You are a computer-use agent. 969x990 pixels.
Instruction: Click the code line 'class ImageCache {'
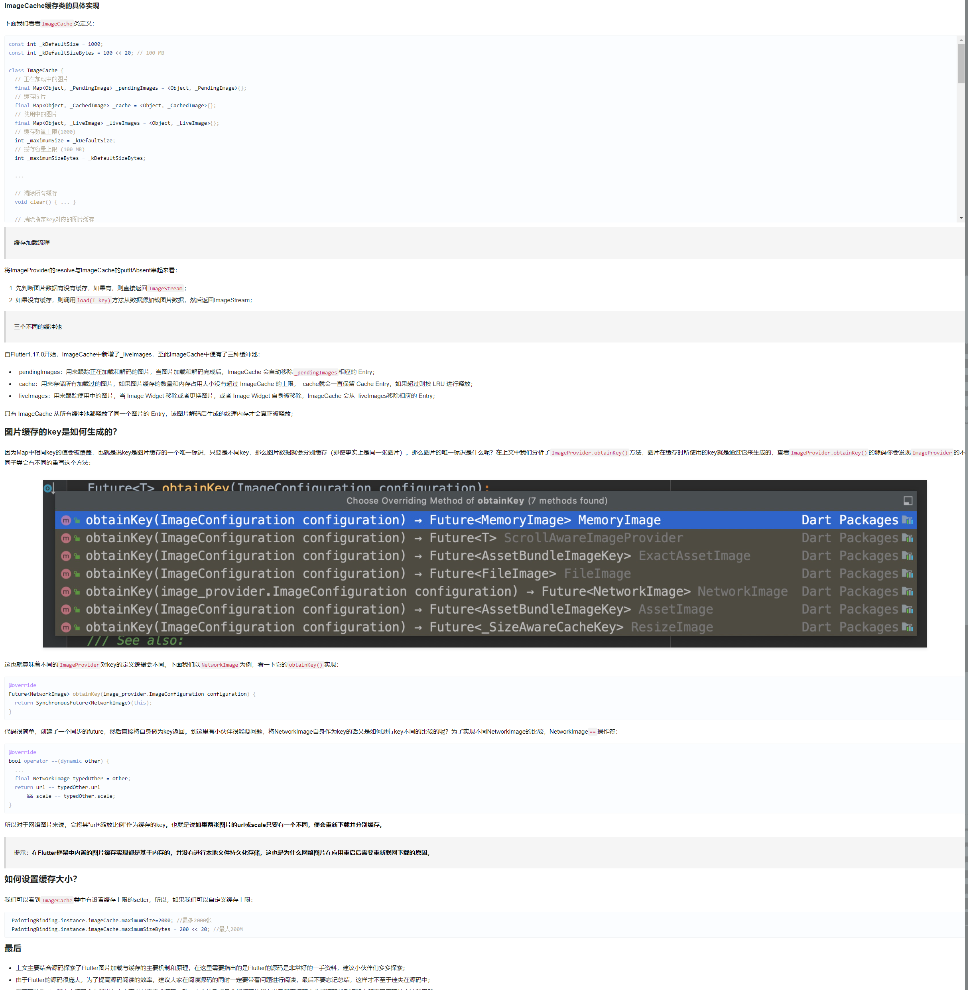(36, 71)
